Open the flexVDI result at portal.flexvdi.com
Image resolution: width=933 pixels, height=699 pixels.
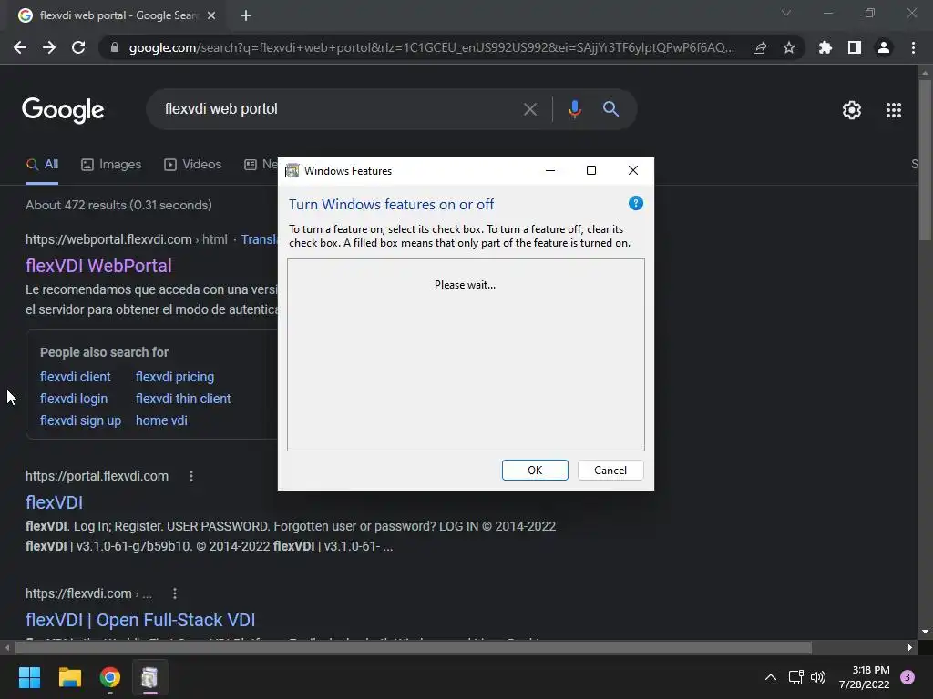click(x=54, y=502)
